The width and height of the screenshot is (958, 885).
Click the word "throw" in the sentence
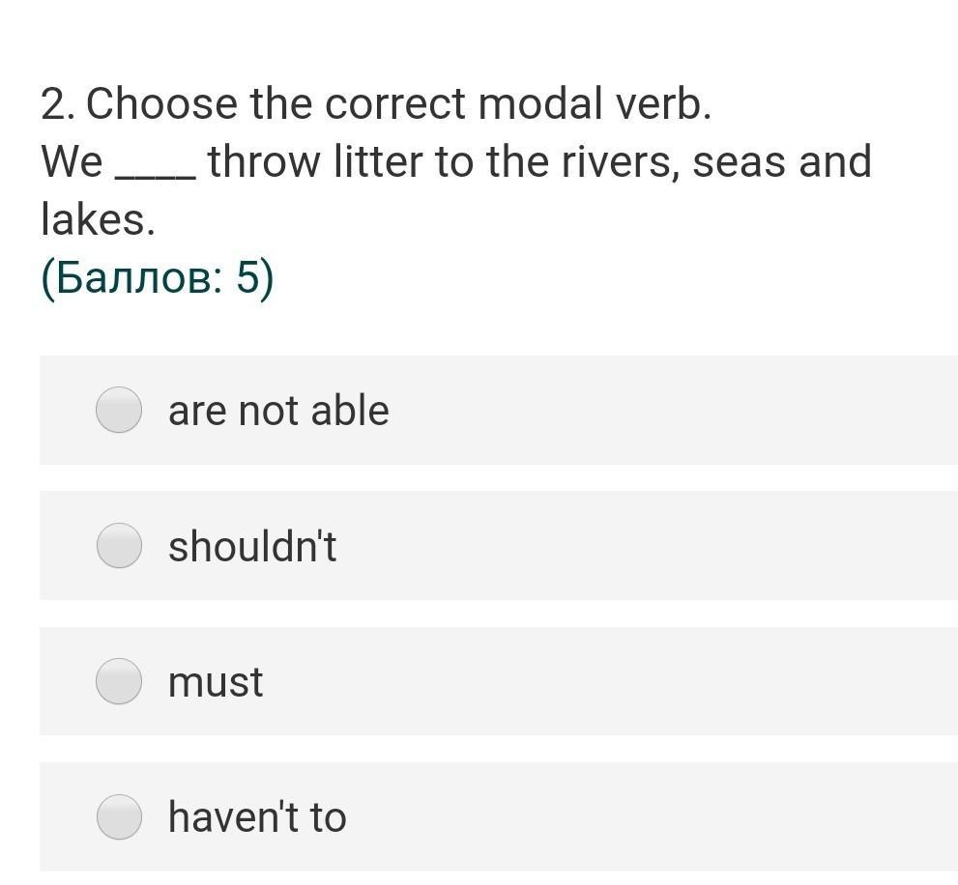tap(262, 161)
